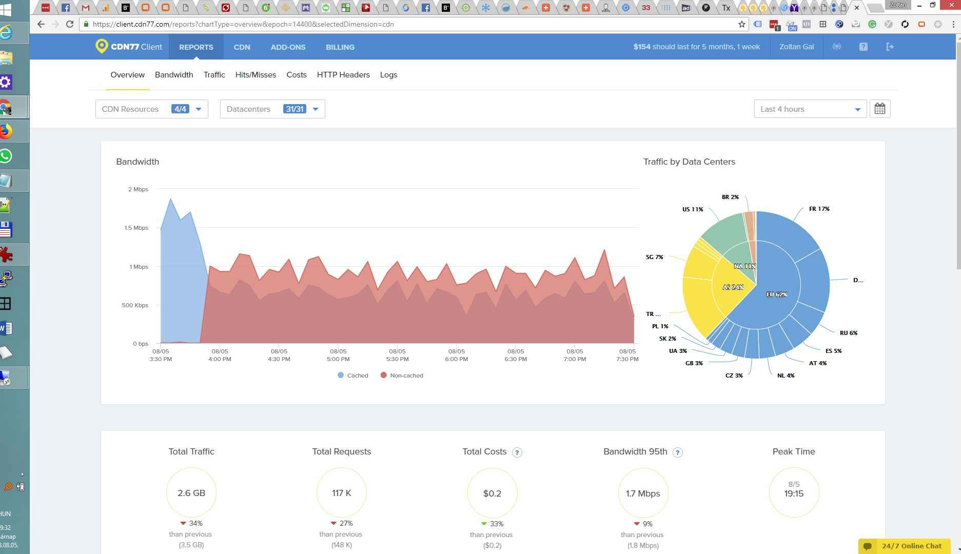Select the Overview report tab

128,75
